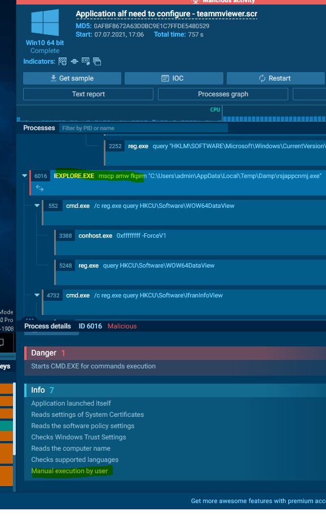The height and width of the screenshot is (516, 326).
Task: Select the IEXPLORE.EXE process row
Action: pyautogui.click(x=178, y=183)
